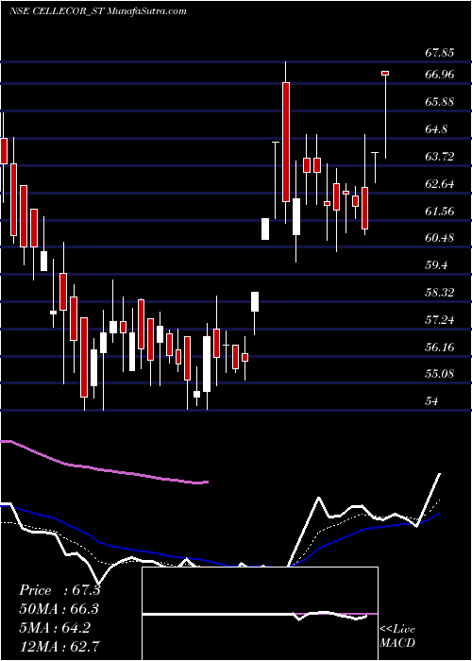The height and width of the screenshot is (661, 472).
Task: Click the 65.88 price axis label
Action: tap(440, 102)
